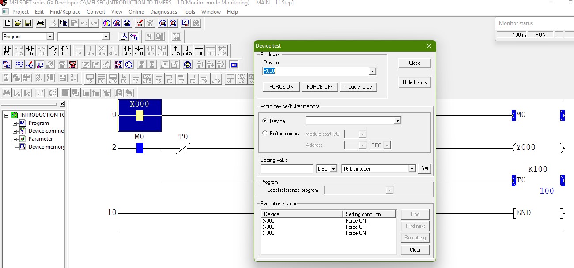
Task: Click the binoculars Find device icon
Action: click(7, 93)
